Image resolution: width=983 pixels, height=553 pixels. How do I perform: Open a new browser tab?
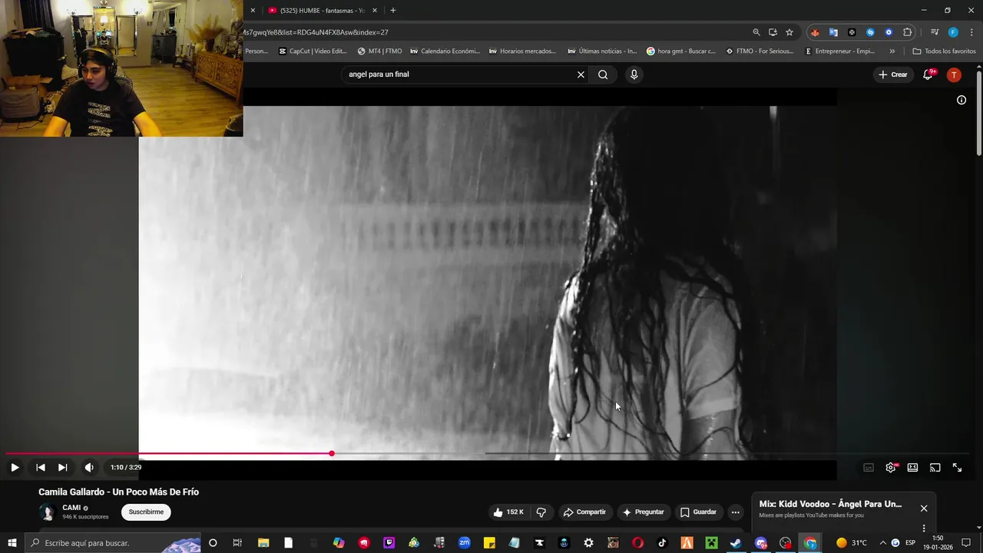click(393, 11)
